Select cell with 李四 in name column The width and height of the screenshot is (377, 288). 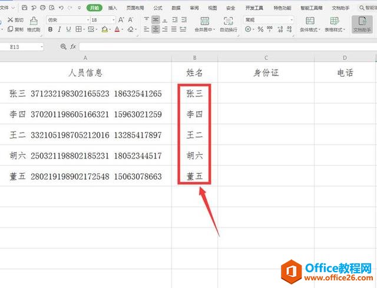coord(195,114)
